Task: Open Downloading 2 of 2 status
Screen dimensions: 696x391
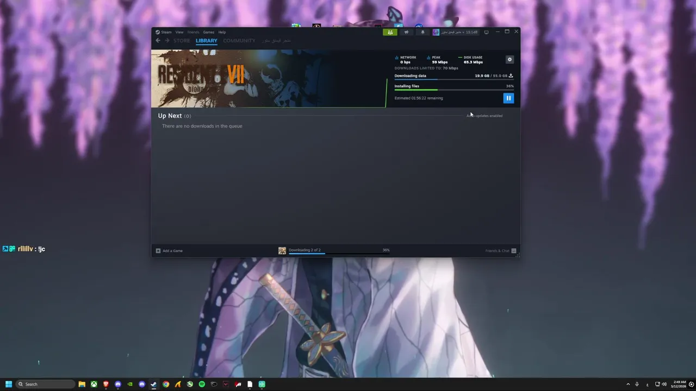Action: (x=304, y=250)
